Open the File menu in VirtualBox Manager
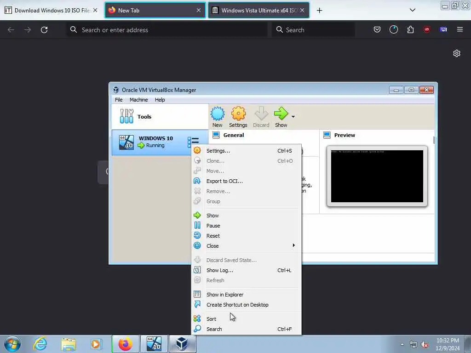 (x=119, y=100)
